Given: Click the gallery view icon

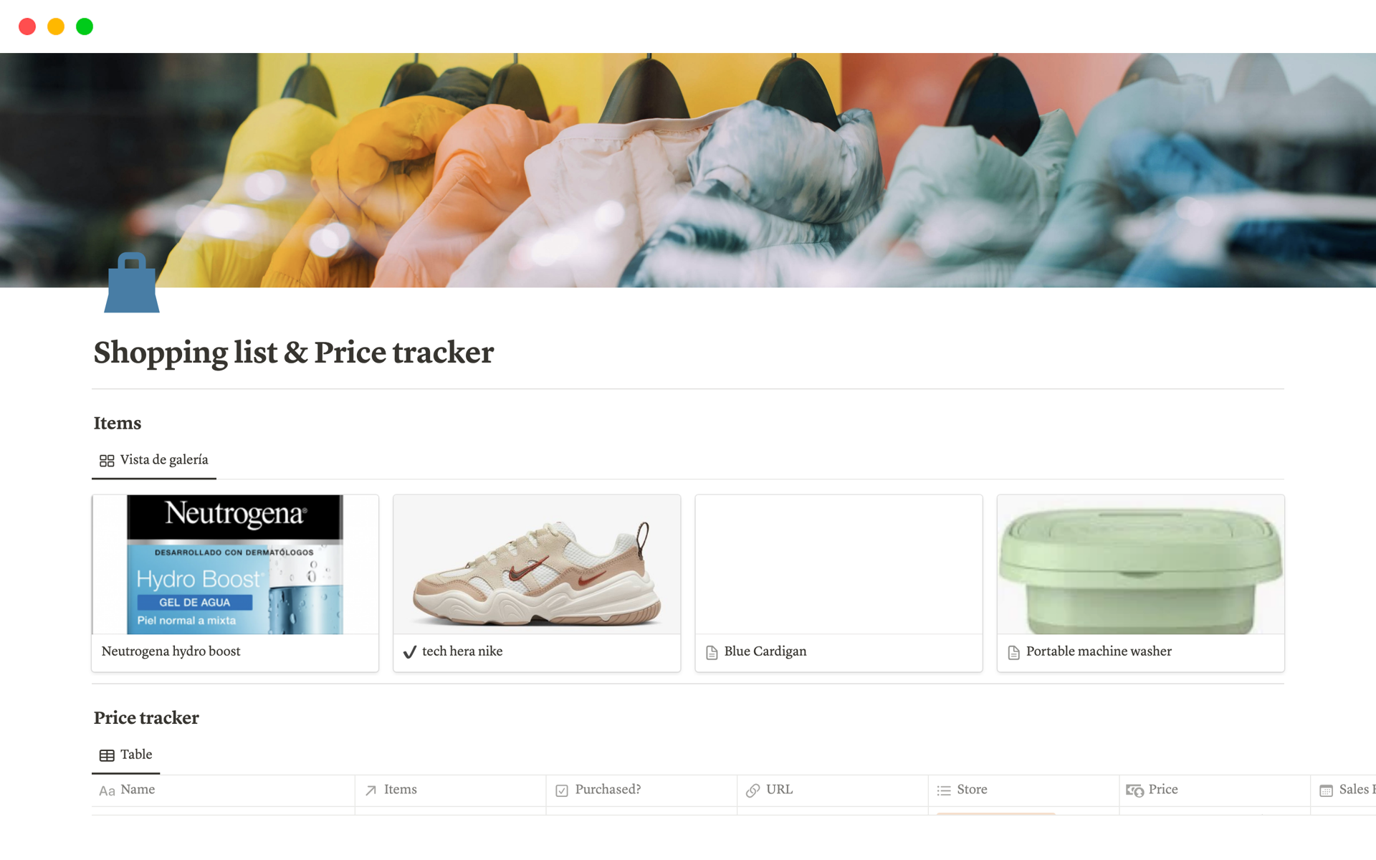Looking at the screenshot, I should tap(106, 459).
